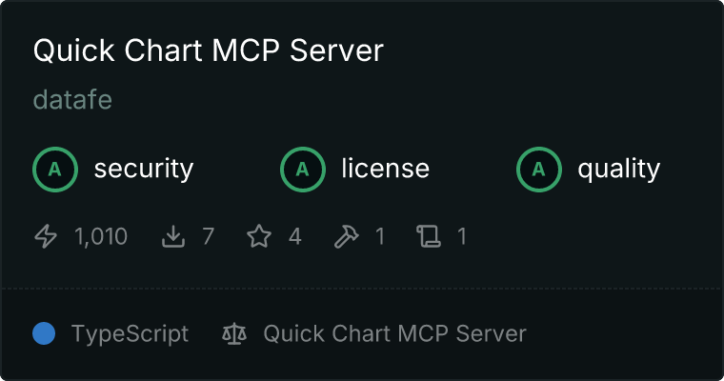This screenshot has width=724, height=381.
Task: Click the download arrow icon
Action: pos(173,236)
